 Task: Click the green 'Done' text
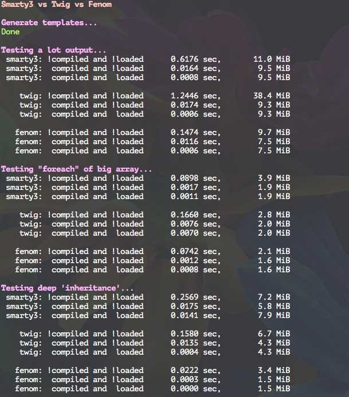click(10, 31)
